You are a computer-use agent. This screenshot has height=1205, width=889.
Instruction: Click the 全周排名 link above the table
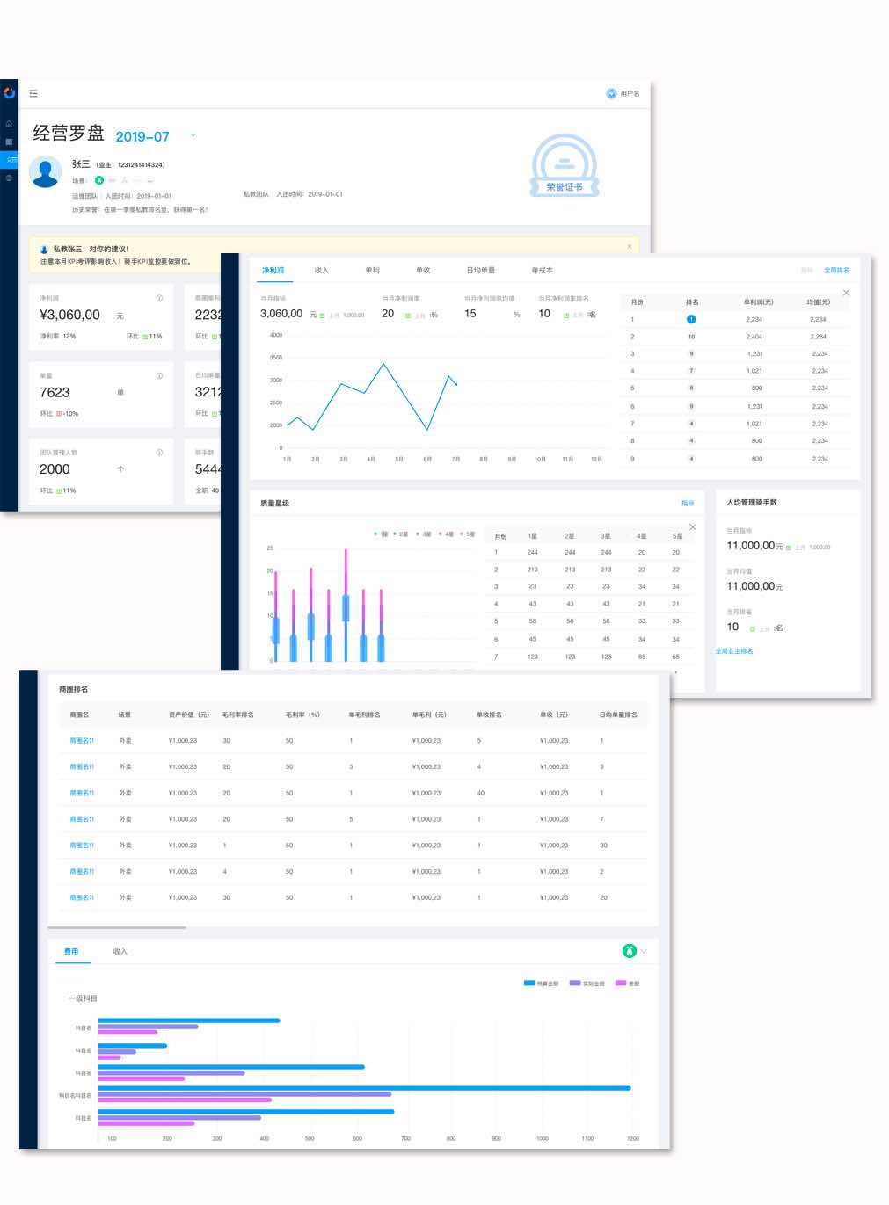836,271
